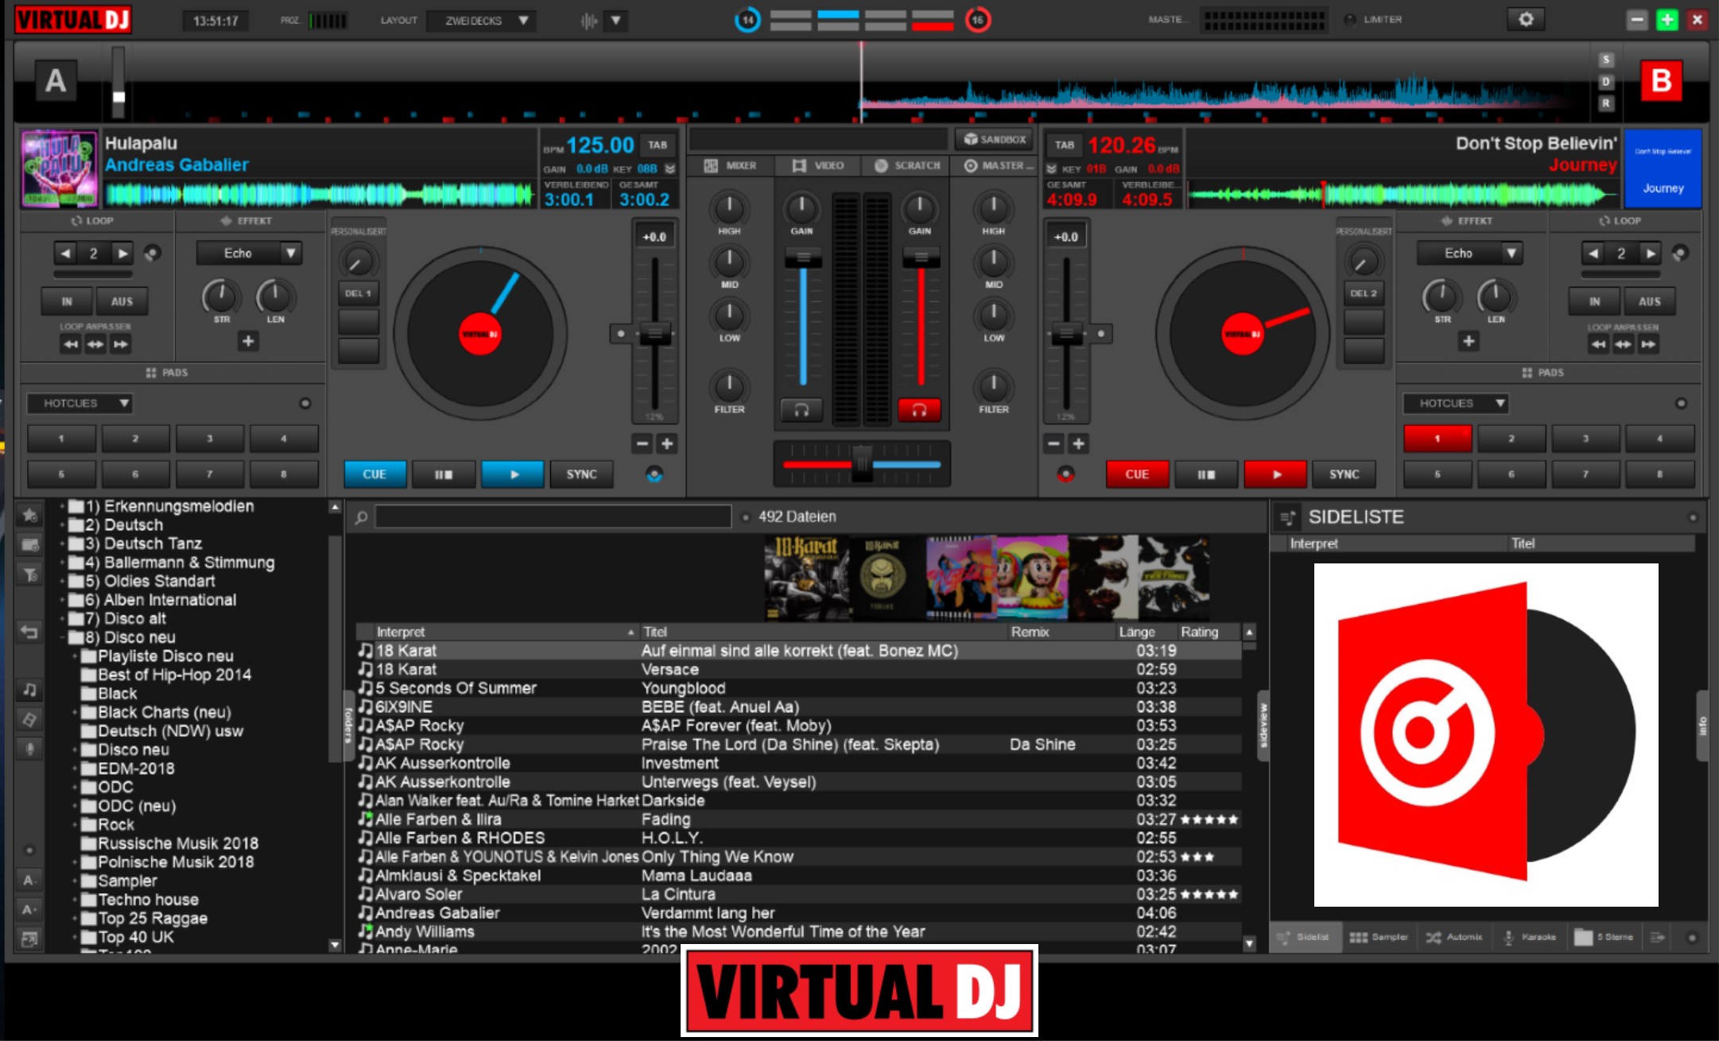Toggle deck B keylock icon under pitch
The width and height of the screenshot is (1719, 1041).
coord(1065,474)
